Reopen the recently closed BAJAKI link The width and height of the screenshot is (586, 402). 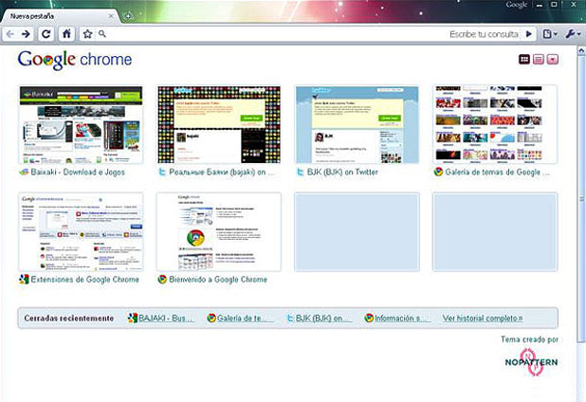pos(158,318)
